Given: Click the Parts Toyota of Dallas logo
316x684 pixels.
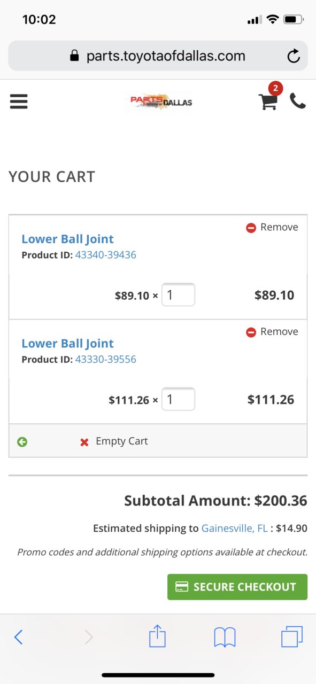Looking at the screenshot, I should [159, 102].
